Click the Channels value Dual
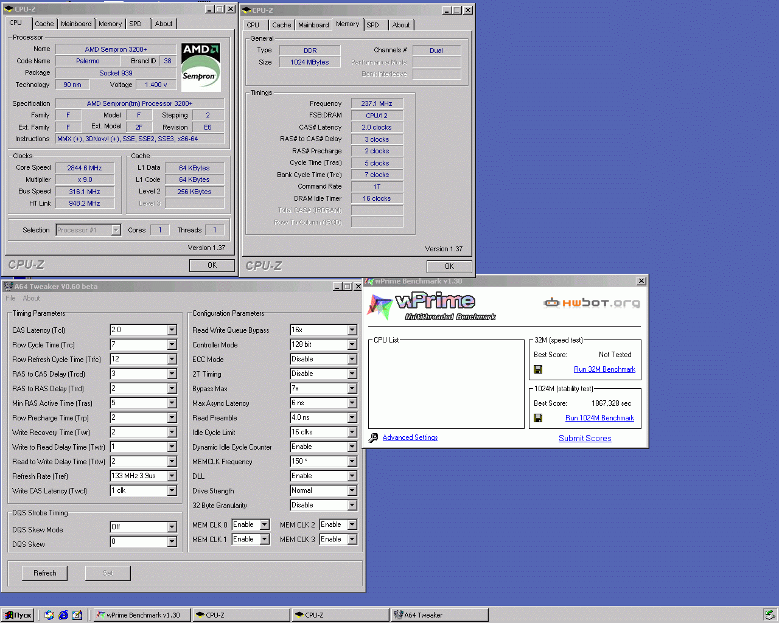This screenshot has width=779, height=623. pos(436,50)
